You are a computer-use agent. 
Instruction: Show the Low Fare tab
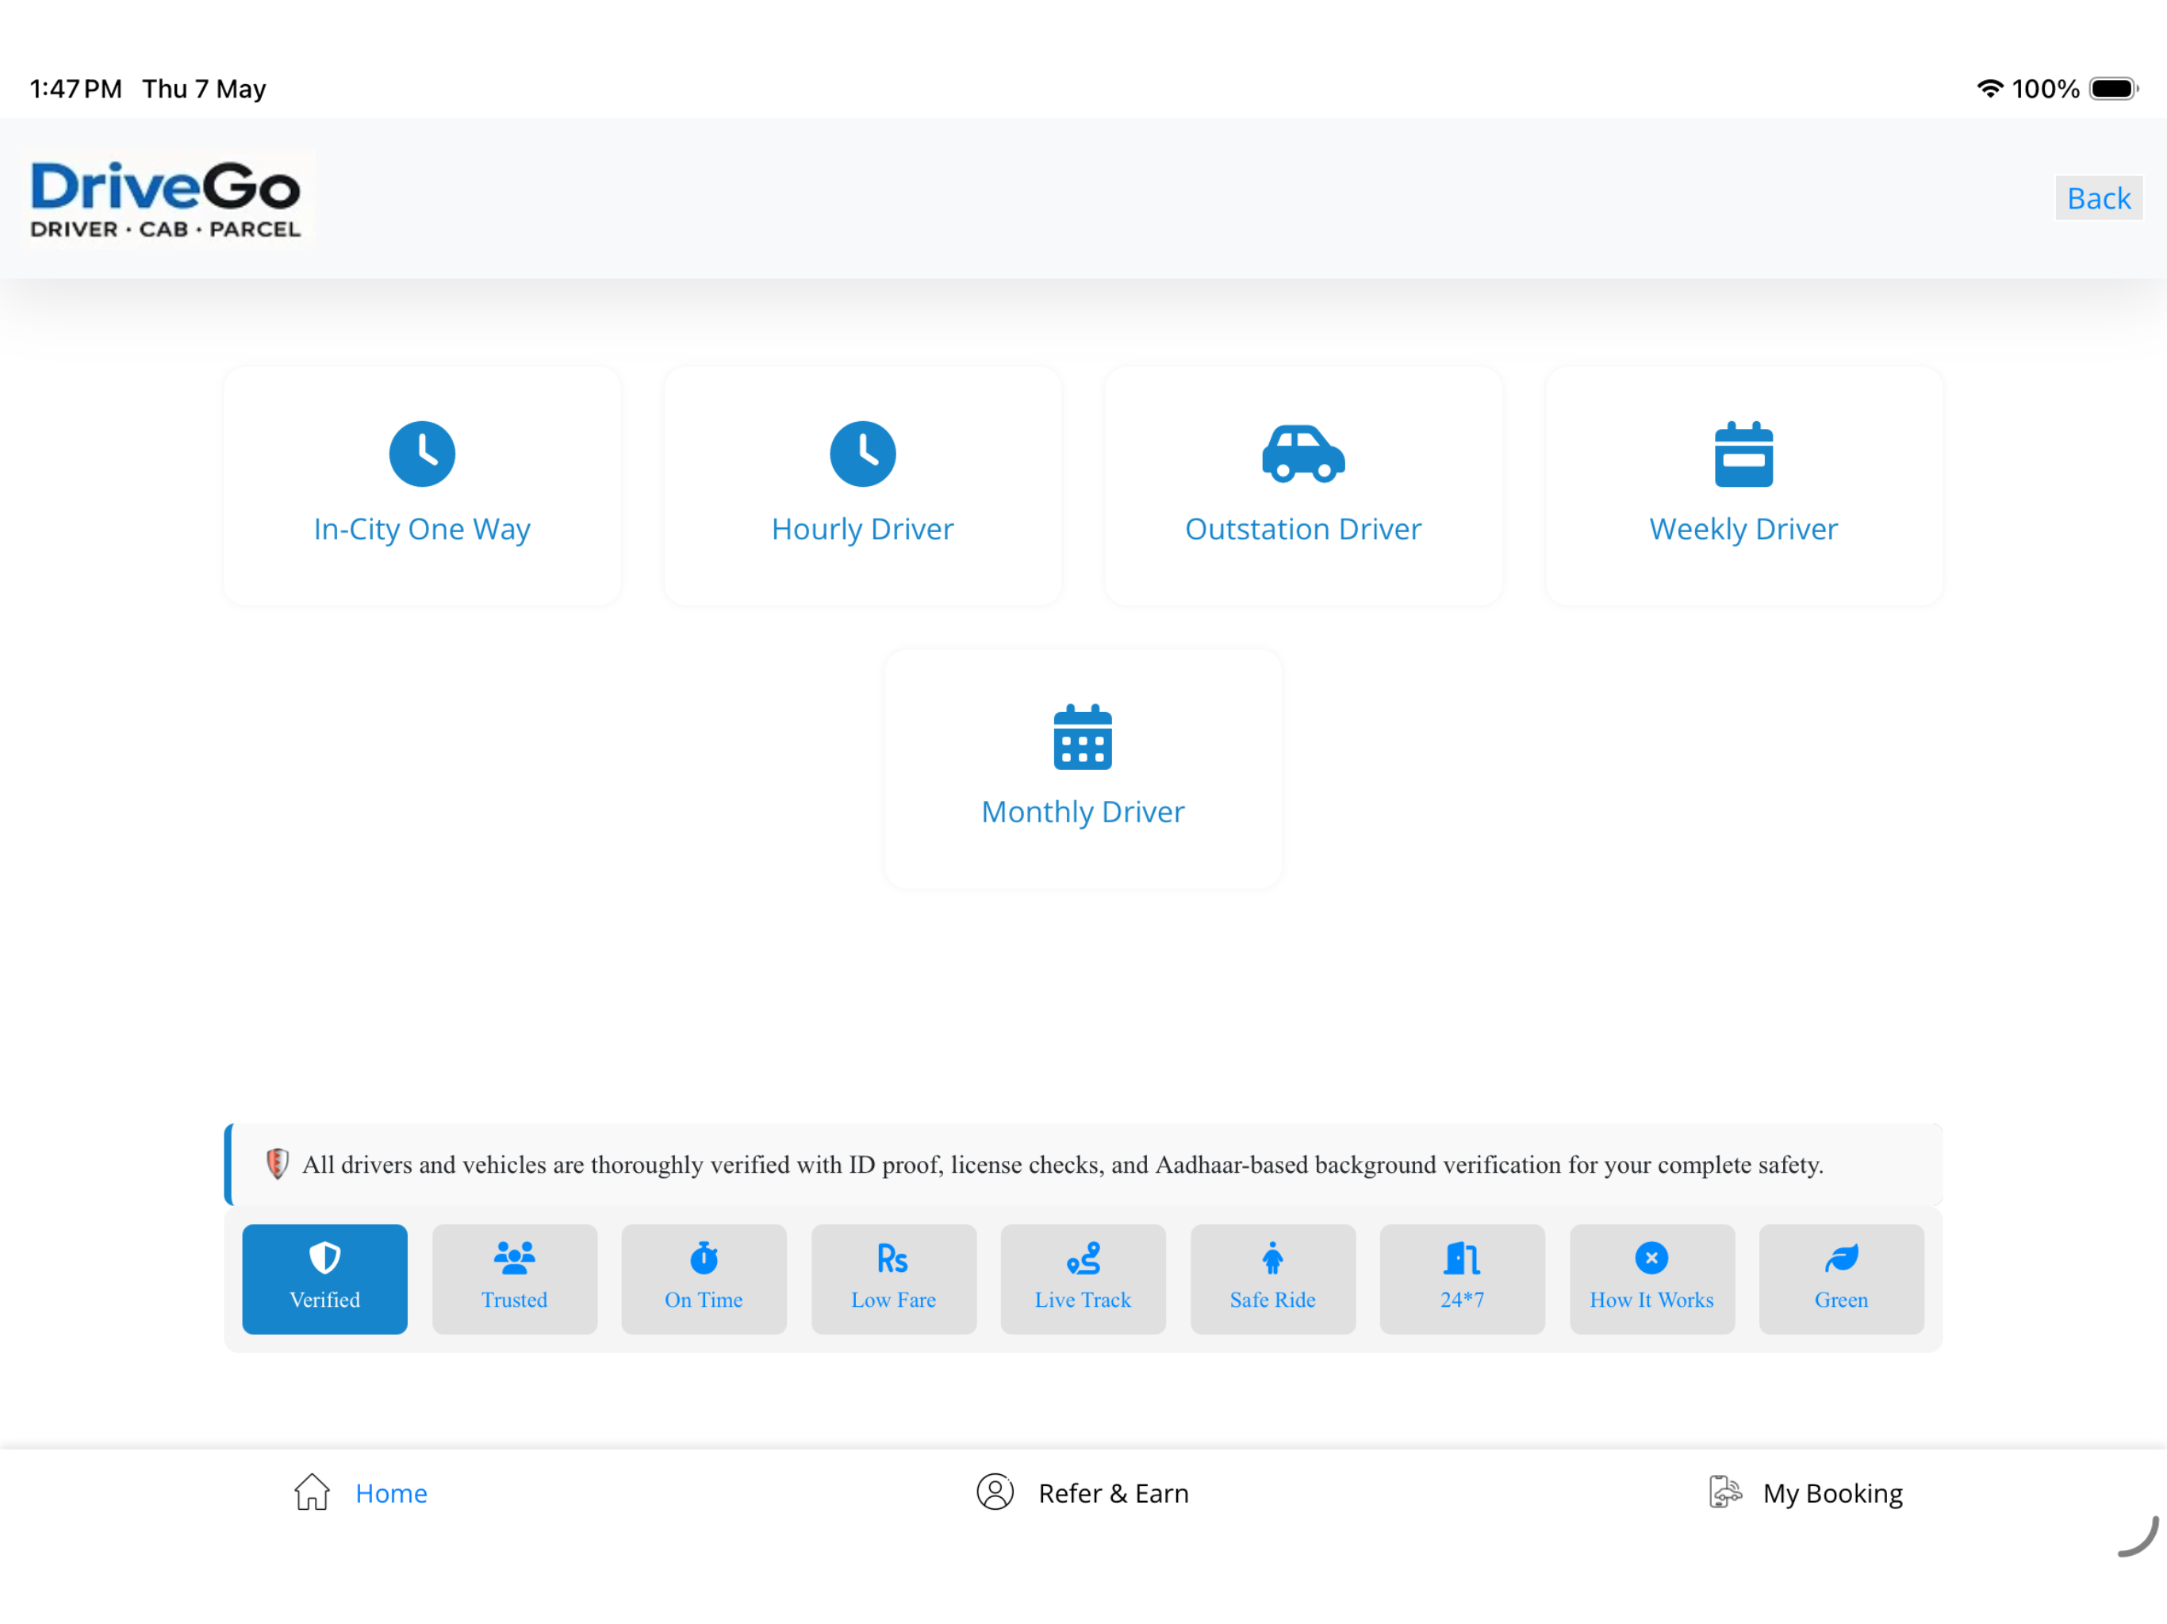point(893,1278)
